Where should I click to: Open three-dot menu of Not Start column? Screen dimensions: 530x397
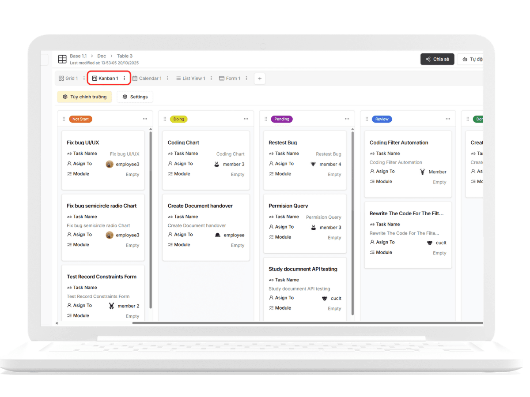(x=145, y=119)
